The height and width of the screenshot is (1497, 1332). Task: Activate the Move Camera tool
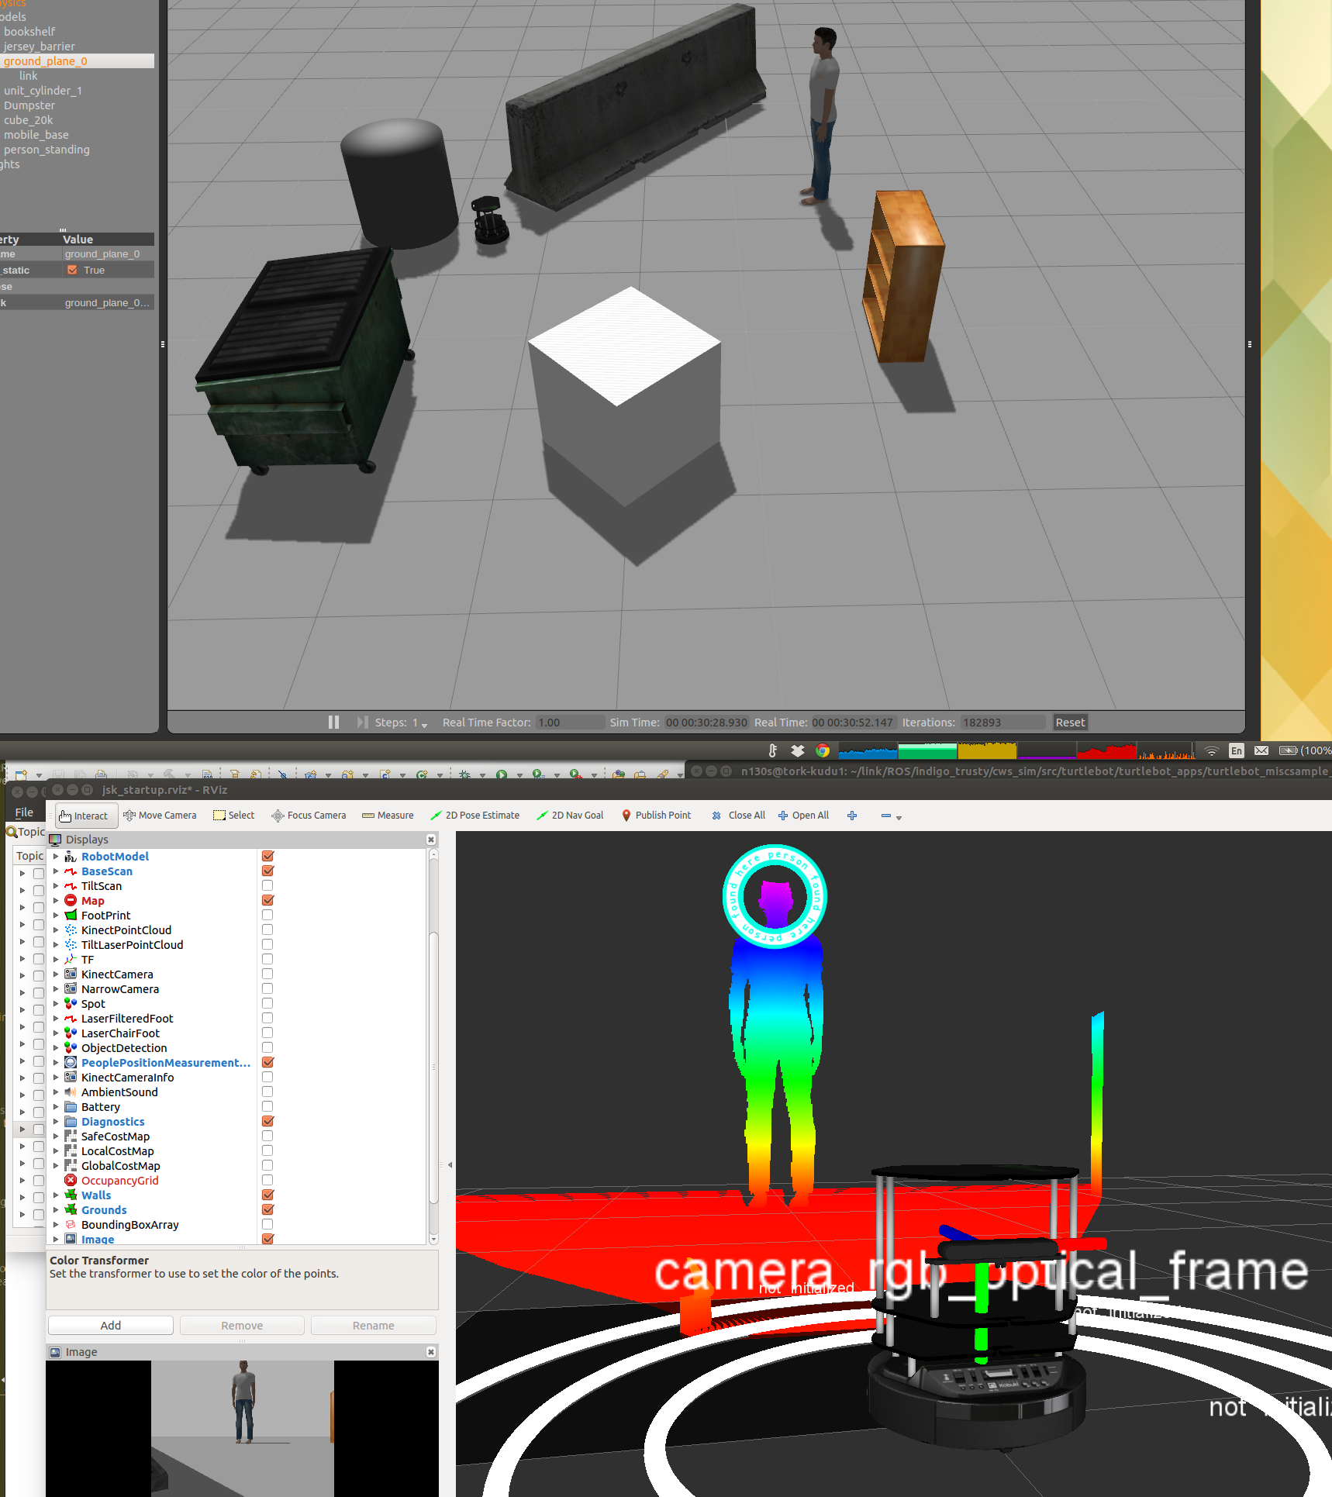coord(160,816)
